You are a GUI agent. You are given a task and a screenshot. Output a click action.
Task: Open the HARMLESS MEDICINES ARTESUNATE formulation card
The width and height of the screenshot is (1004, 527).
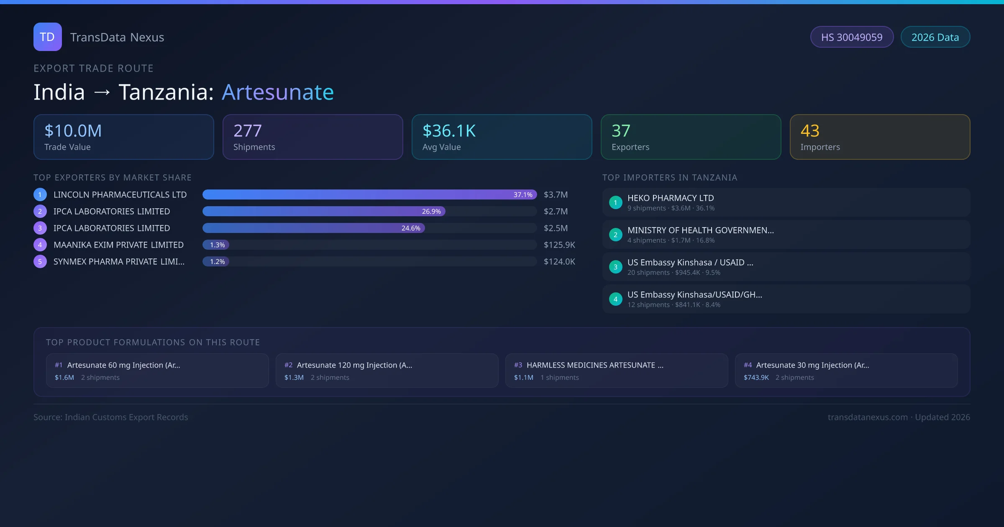point(616,371)
